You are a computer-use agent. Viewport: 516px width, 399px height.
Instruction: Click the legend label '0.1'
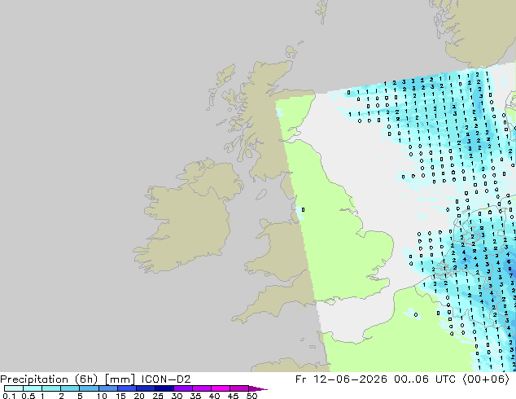[x=9, y=396]
